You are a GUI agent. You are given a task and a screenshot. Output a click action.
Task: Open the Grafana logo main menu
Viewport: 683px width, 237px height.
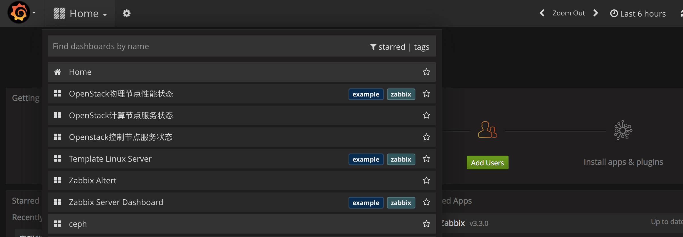[x=19, y=13]
